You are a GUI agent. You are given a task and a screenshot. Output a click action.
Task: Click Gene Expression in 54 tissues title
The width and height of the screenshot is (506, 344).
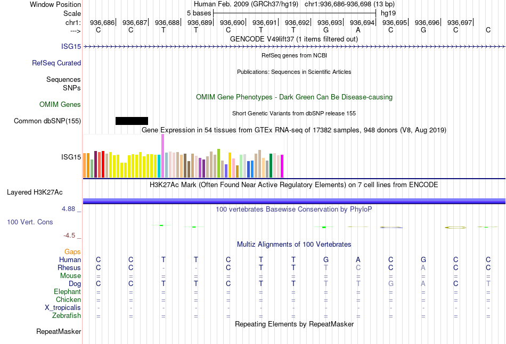tap(294, 130)
